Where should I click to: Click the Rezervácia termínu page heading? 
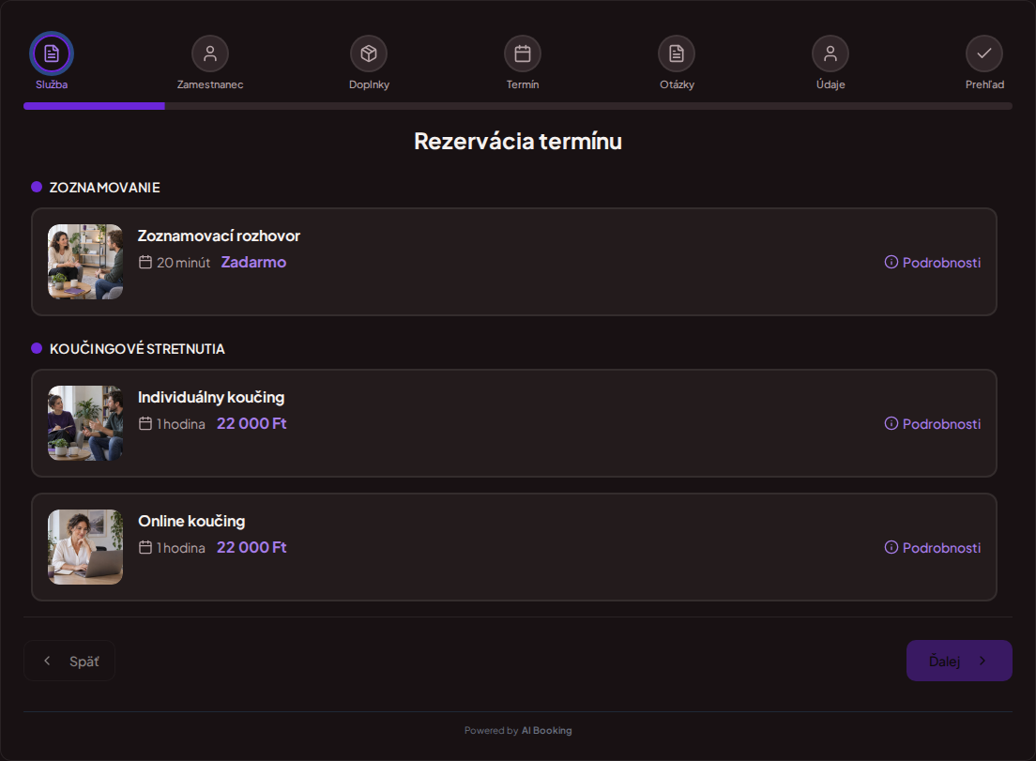pos(518,142)
